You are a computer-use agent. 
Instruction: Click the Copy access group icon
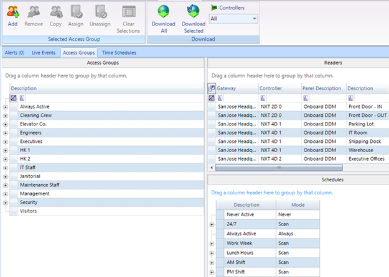point(55,12)
